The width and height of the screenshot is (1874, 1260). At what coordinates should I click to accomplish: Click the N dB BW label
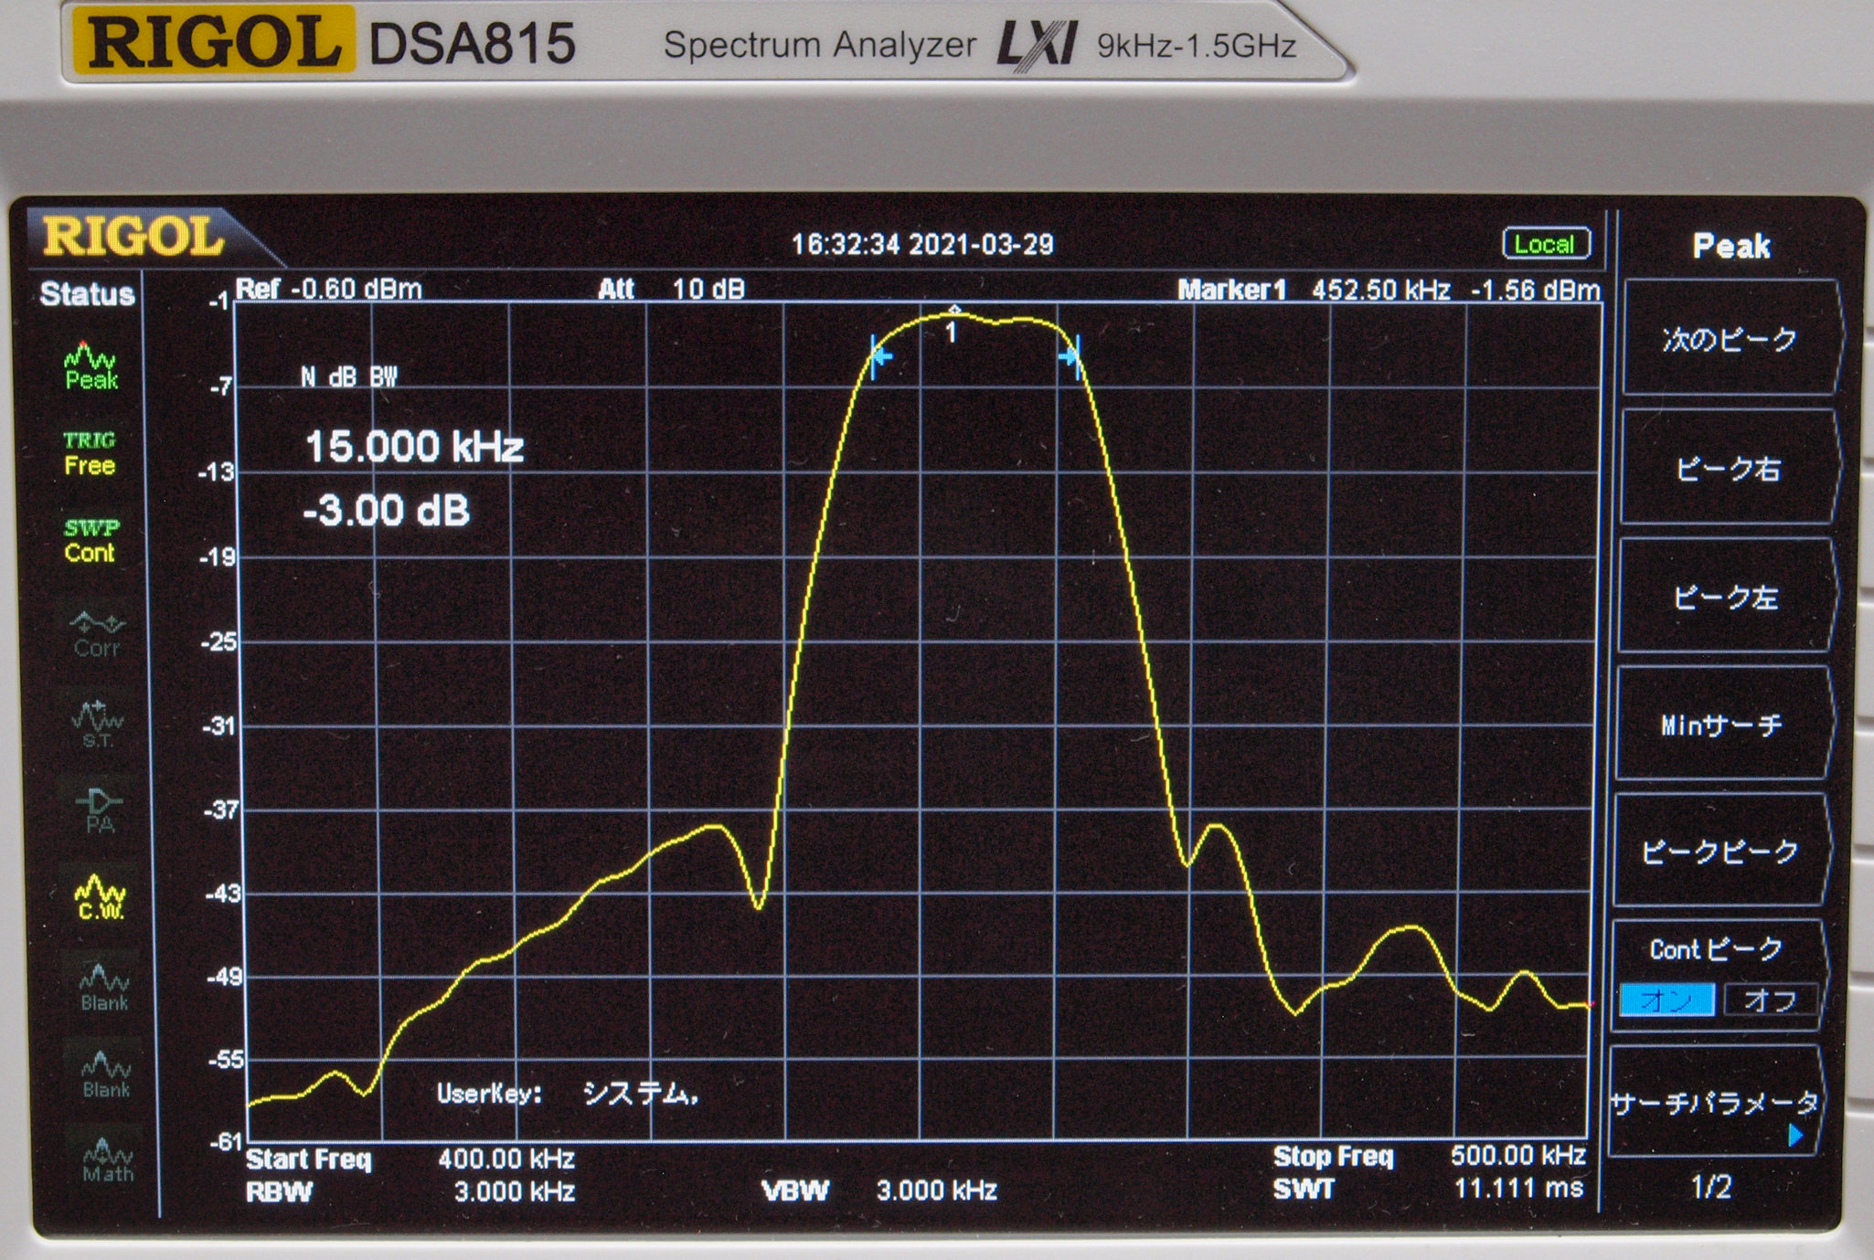click(x=349, y=377)
